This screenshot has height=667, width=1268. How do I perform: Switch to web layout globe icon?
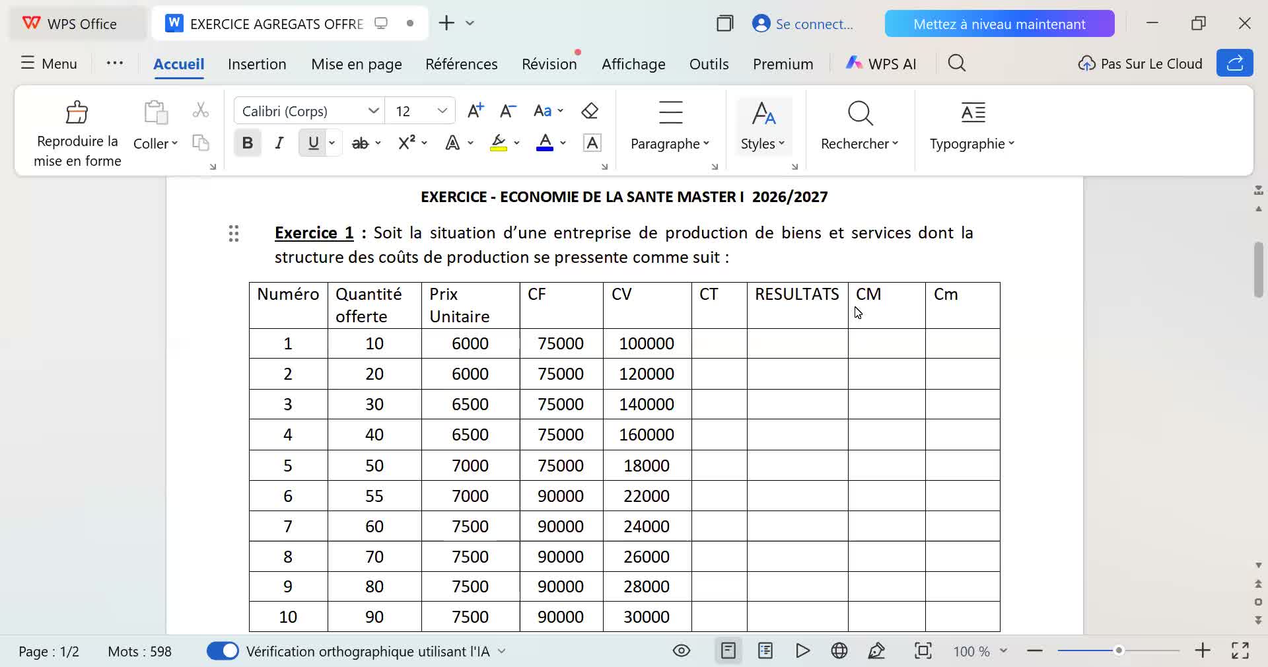(839, 651)
